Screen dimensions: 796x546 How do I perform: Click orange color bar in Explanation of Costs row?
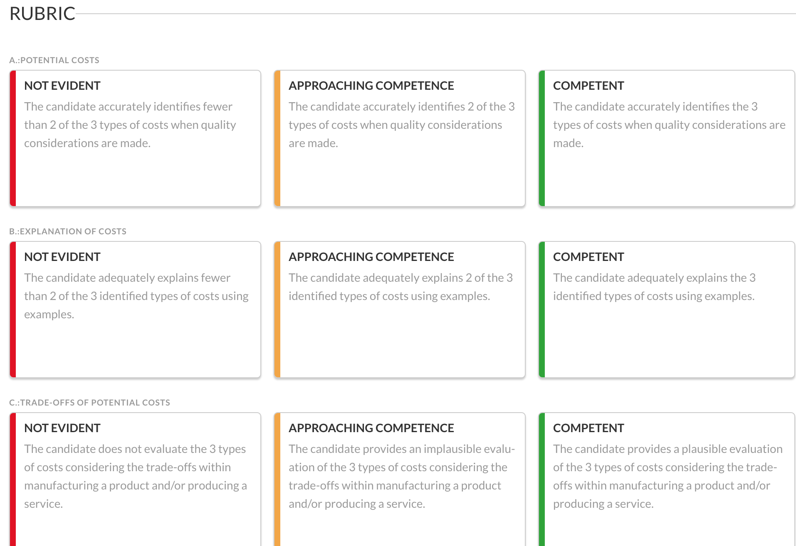pos(277,310)
